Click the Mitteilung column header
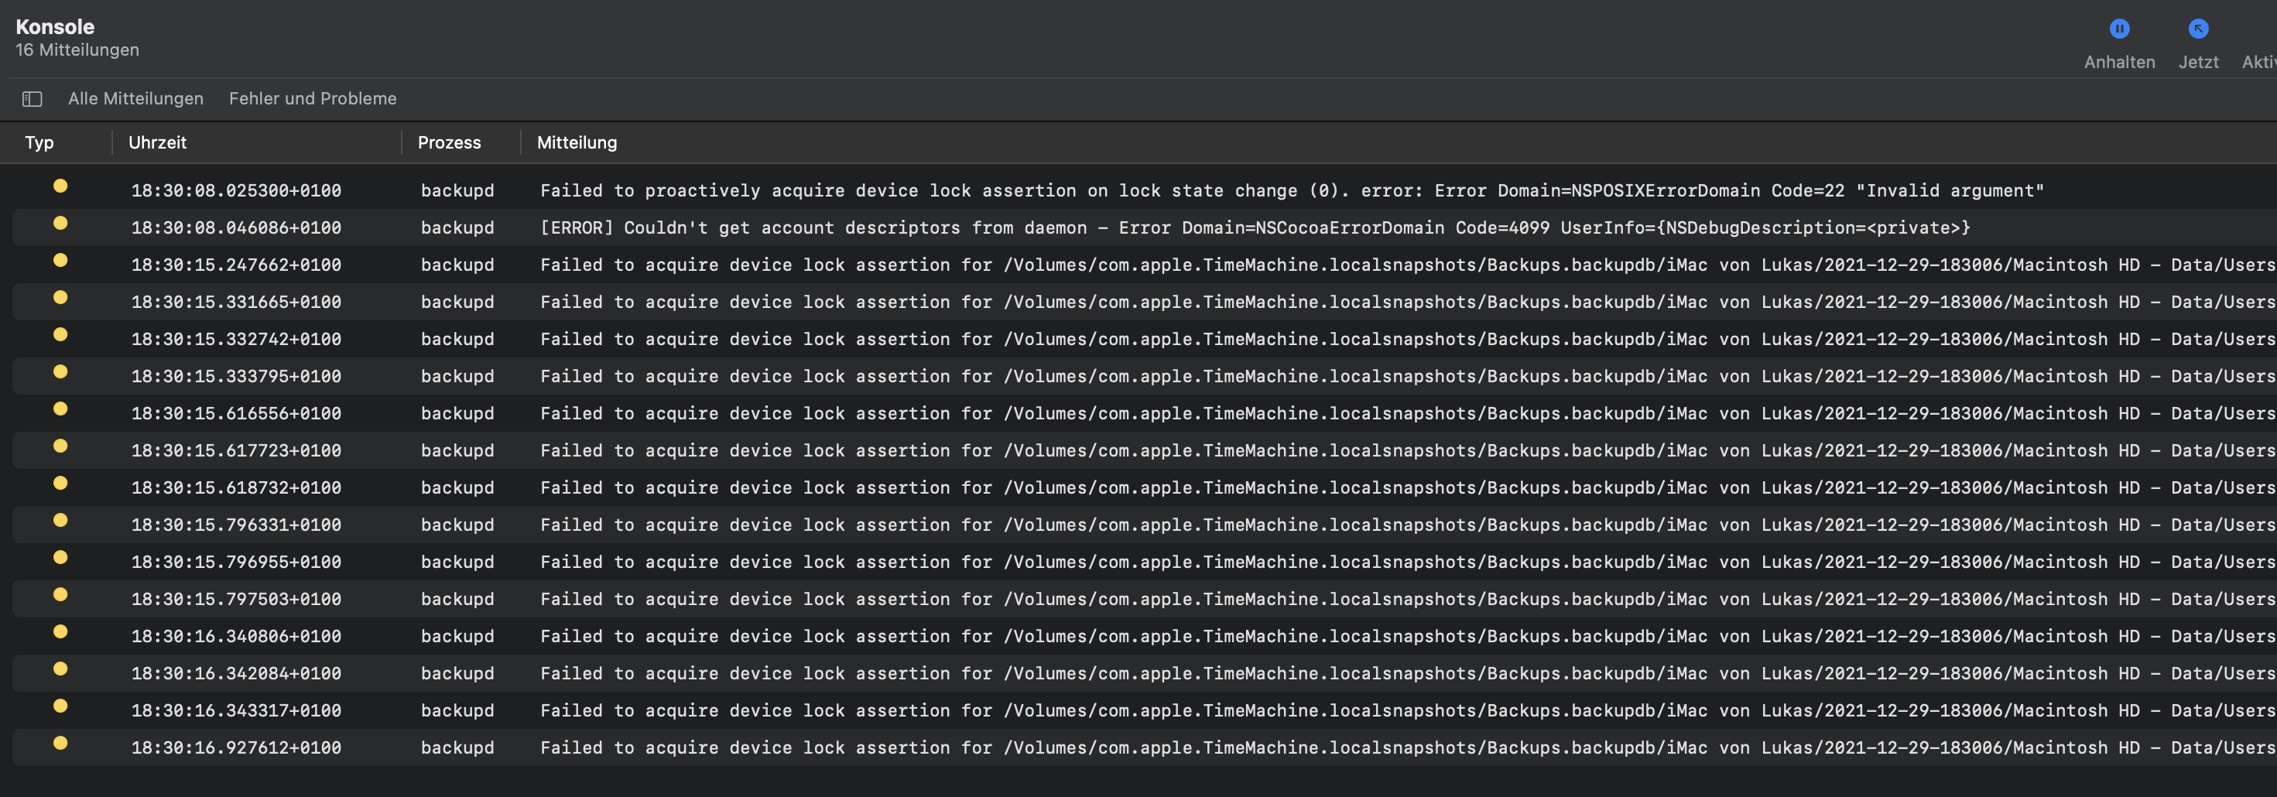Image resolution: width=2277 pixels, height=797 pixels. 577,142
